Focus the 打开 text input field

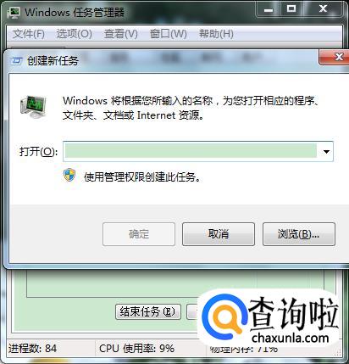[191, 152]
